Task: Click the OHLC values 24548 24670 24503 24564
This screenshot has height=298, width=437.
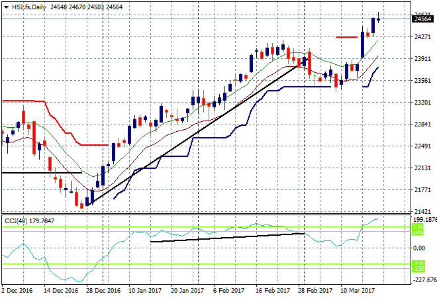Action: 86,7
